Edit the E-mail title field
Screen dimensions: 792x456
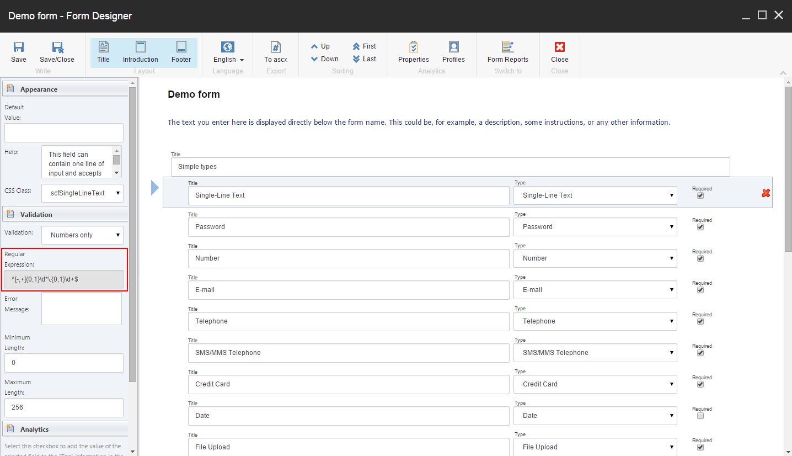(x=349, y=290)
